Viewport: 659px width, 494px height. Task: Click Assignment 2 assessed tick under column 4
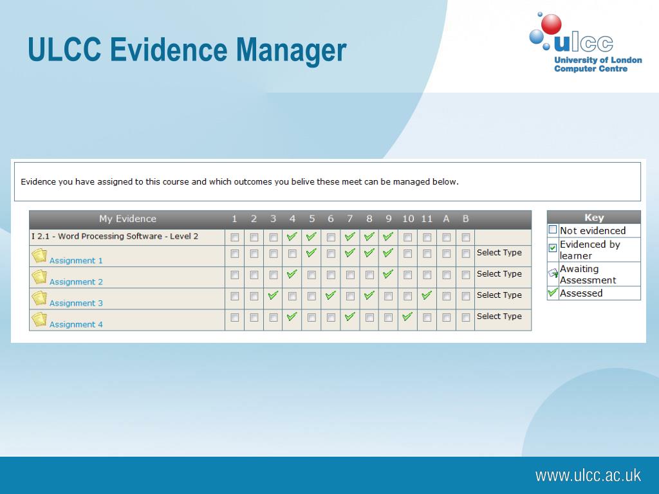point(292,274)
